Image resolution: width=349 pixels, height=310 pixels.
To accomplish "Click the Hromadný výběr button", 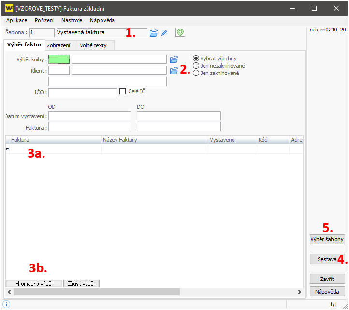I will coord(34,284).
